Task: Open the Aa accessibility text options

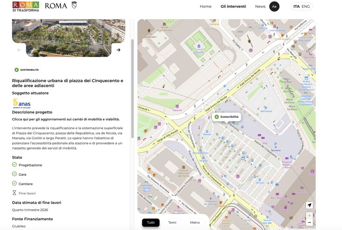Action: pos(274,6)
